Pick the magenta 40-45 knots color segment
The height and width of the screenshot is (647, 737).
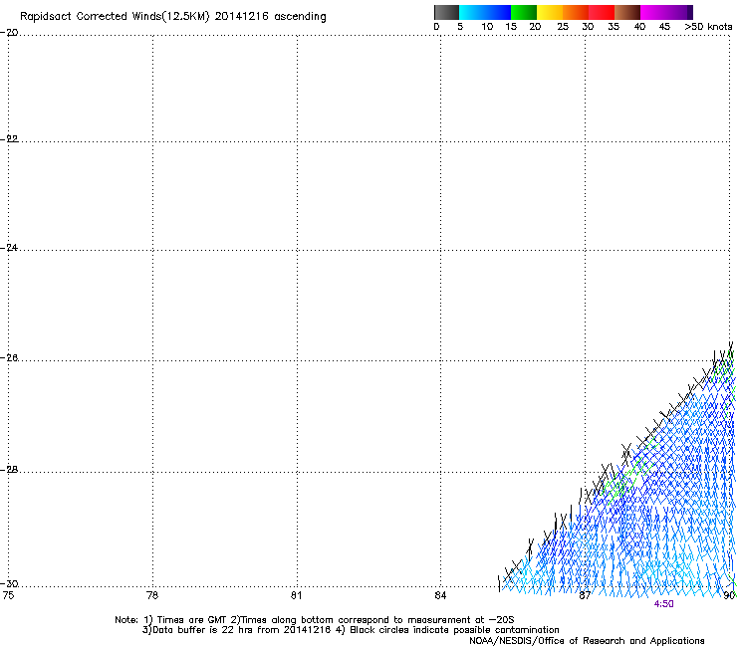[653, 12]
